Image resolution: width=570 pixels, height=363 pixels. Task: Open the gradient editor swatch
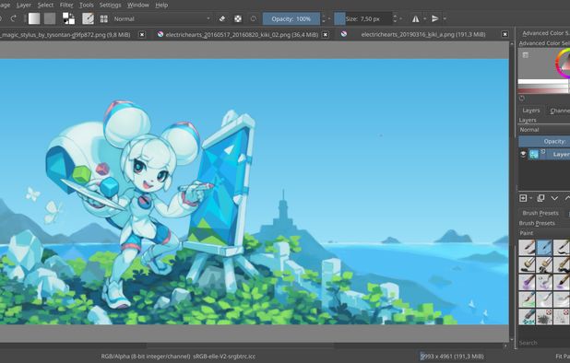34,18
